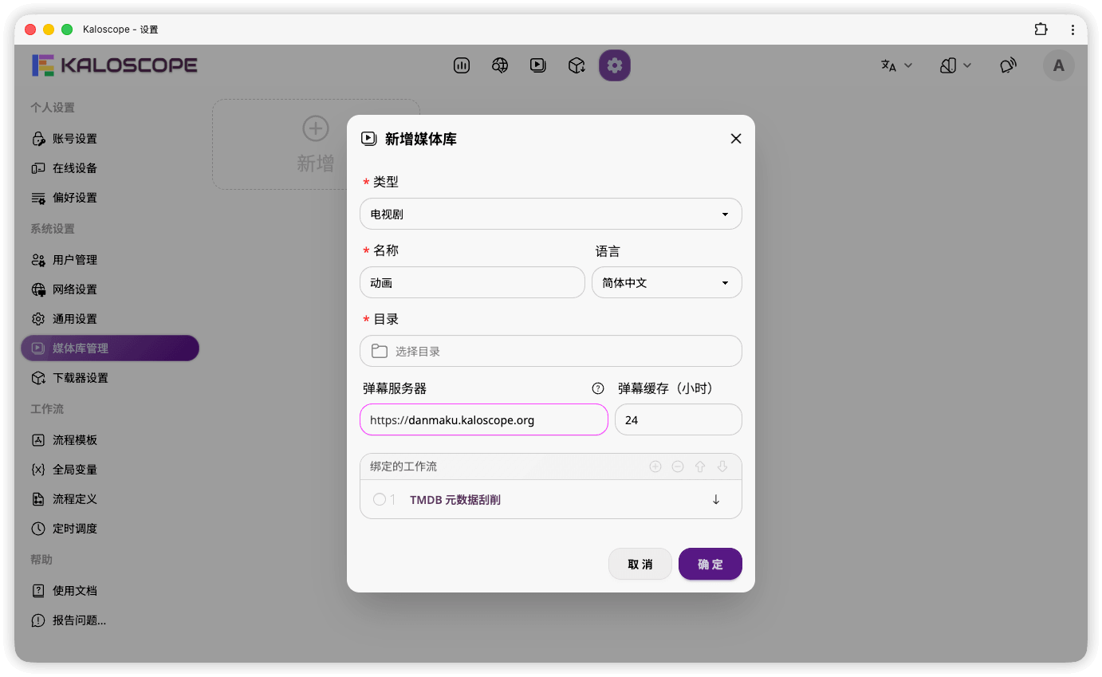Select 媒体库管理 in sidebar

(110, 348)
